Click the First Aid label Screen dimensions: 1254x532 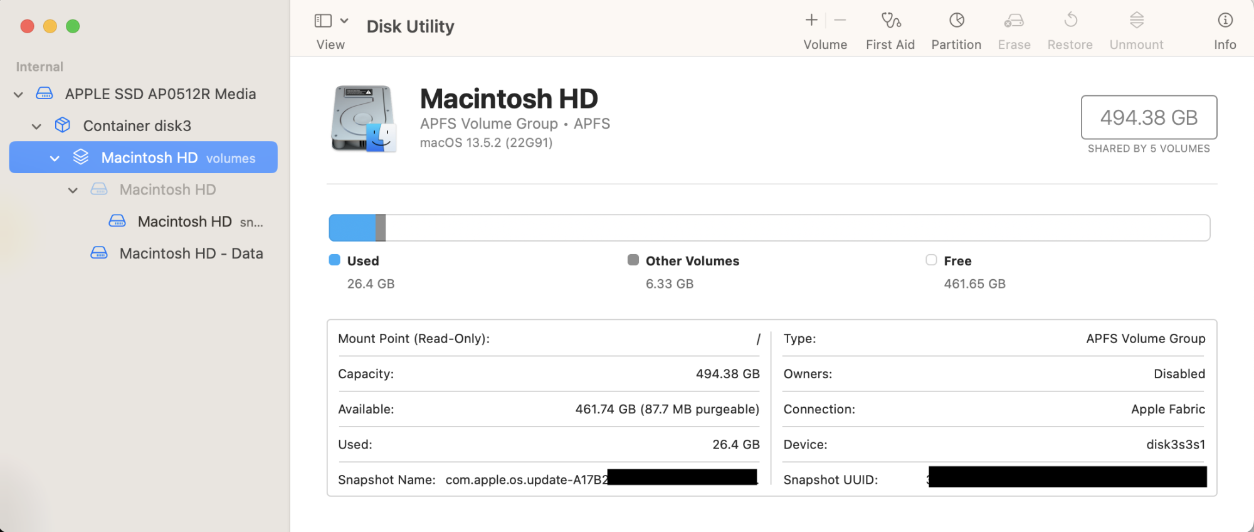(x=890, y=45)
